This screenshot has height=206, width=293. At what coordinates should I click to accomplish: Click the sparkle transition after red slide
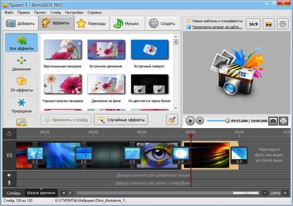coord(35,156)
